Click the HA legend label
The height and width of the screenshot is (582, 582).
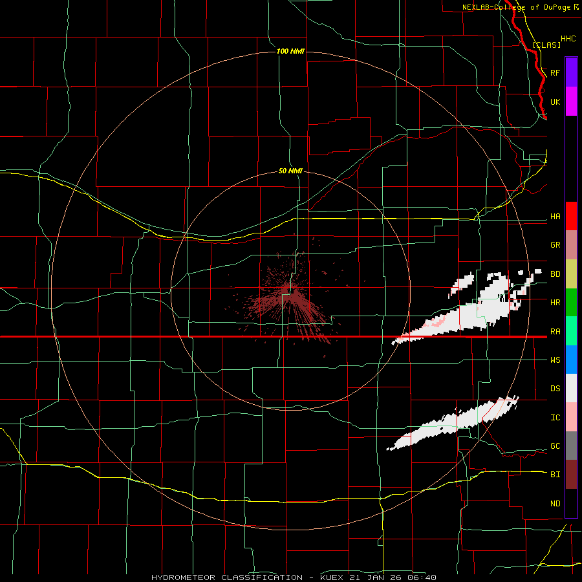(x=555, y=217)
